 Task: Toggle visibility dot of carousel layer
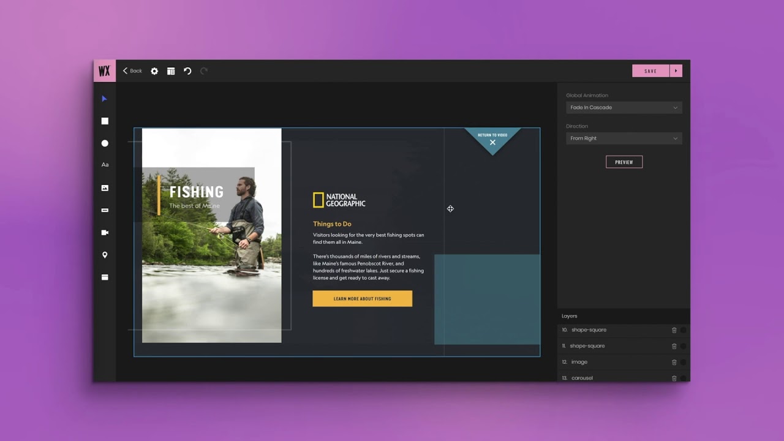click(x=684, y=378)
